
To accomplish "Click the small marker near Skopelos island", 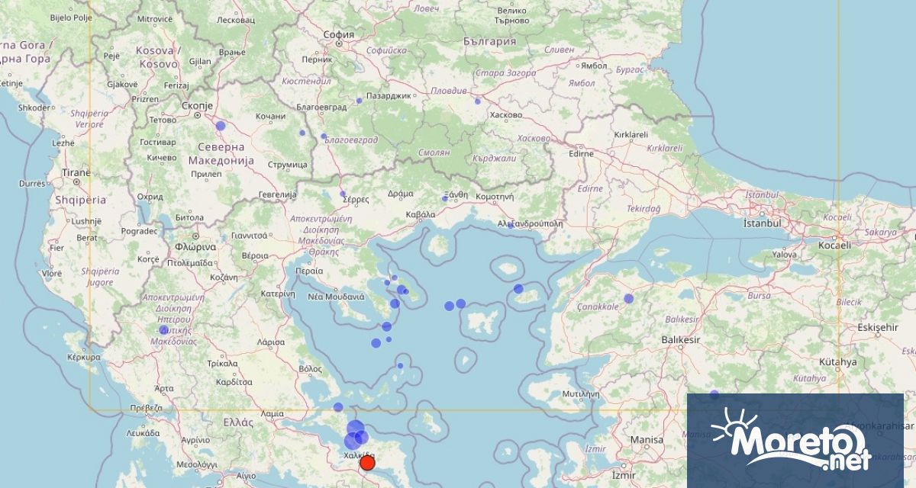I will [x=401, y=366].
